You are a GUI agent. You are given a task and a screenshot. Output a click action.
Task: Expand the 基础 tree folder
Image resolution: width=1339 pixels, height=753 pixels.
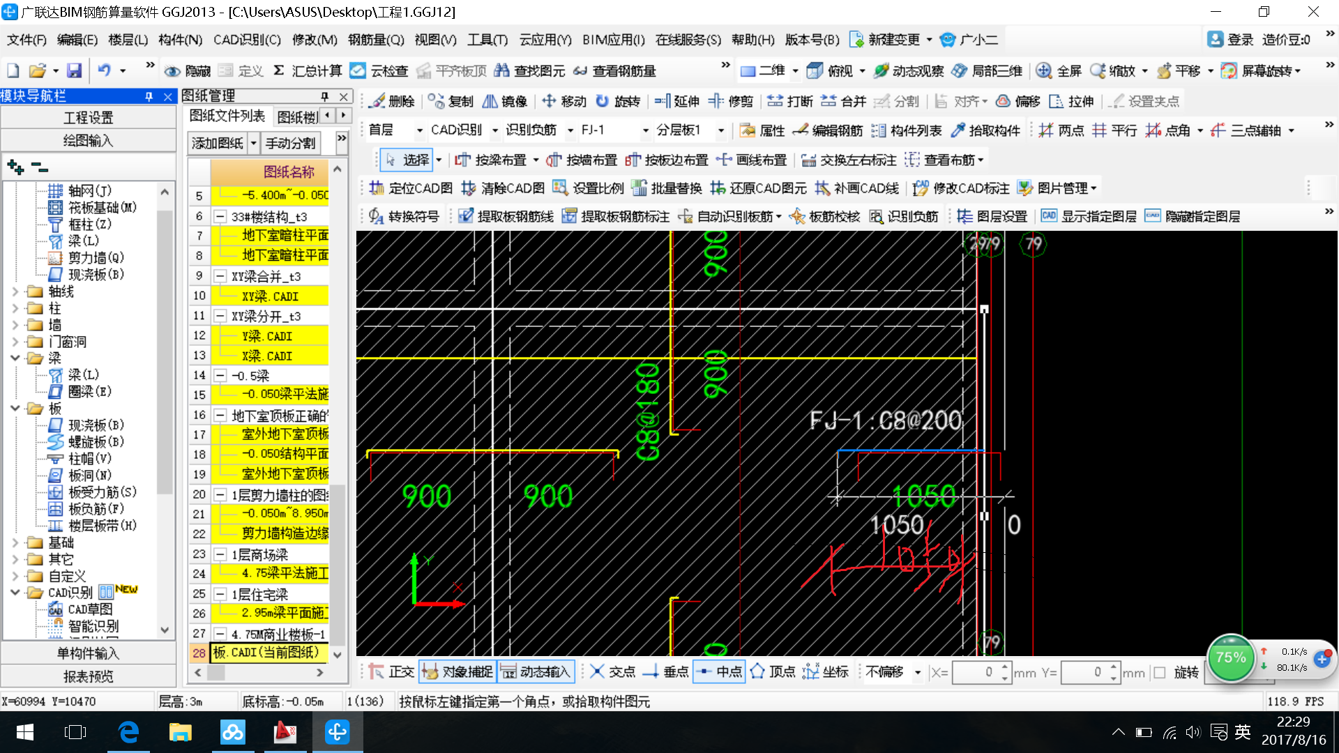pyautogui.click(x=15, y=542)
